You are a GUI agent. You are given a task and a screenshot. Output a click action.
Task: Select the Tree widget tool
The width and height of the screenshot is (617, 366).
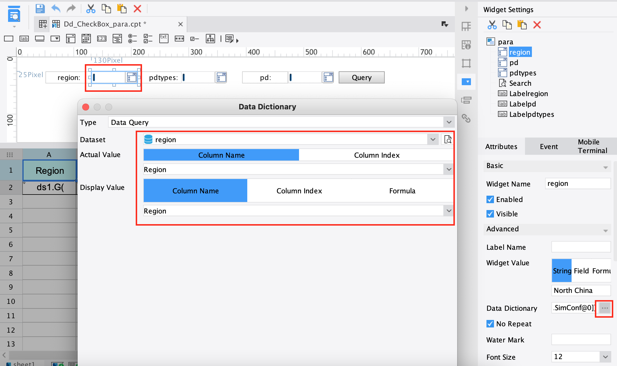210,38
